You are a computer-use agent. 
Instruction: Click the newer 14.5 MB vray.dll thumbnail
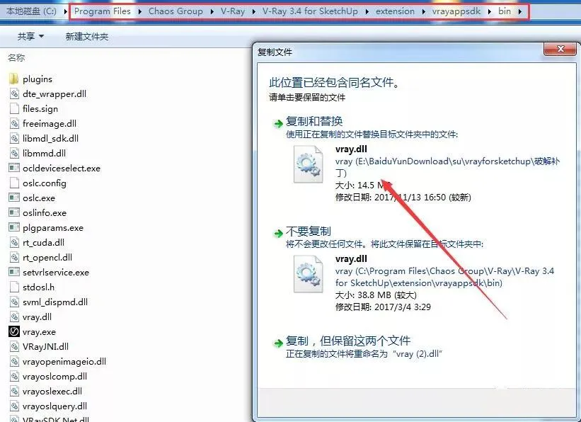(x=308, y=164)
